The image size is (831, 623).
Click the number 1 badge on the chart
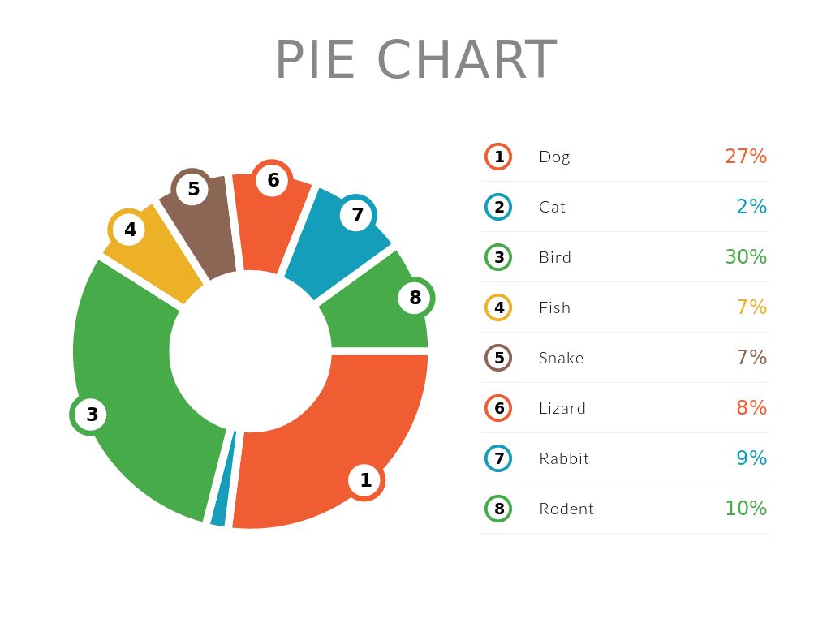(366, 480)
